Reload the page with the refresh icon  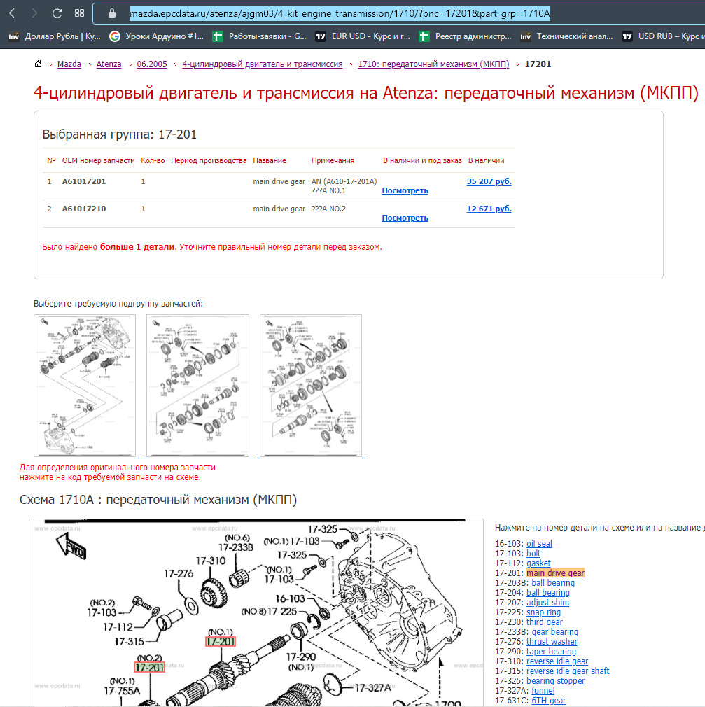[x=57, y=13]
